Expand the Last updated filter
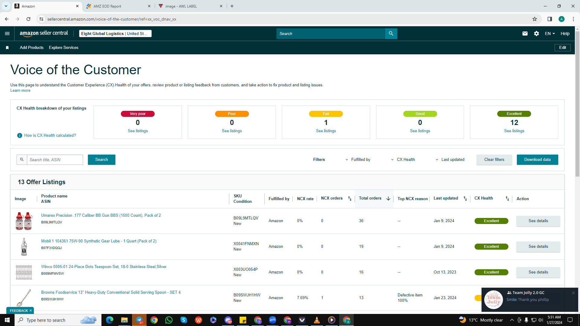The height and width of the screenshot is (326, 580). (450, 160)
